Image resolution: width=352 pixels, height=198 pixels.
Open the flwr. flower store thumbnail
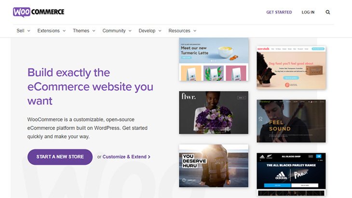214,113
